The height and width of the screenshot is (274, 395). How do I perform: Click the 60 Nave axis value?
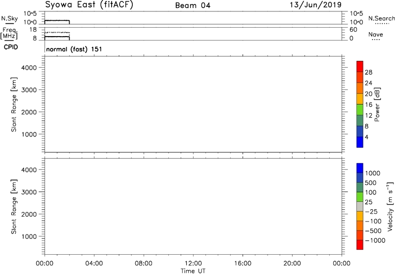click(353, 30)
